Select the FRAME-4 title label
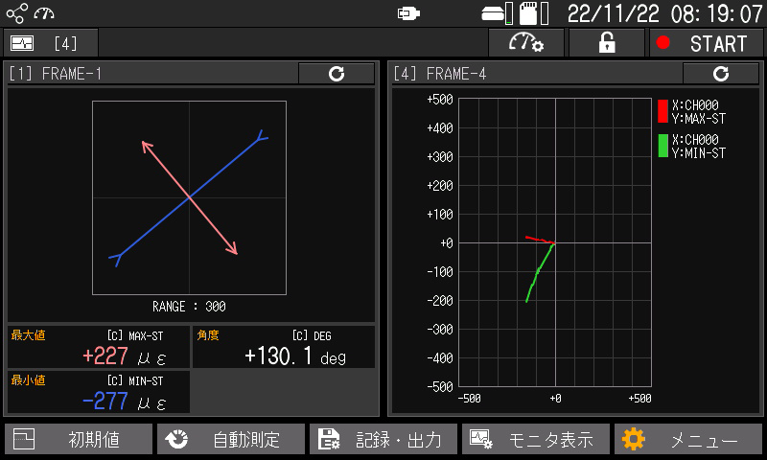 click(x=440, y=74)
